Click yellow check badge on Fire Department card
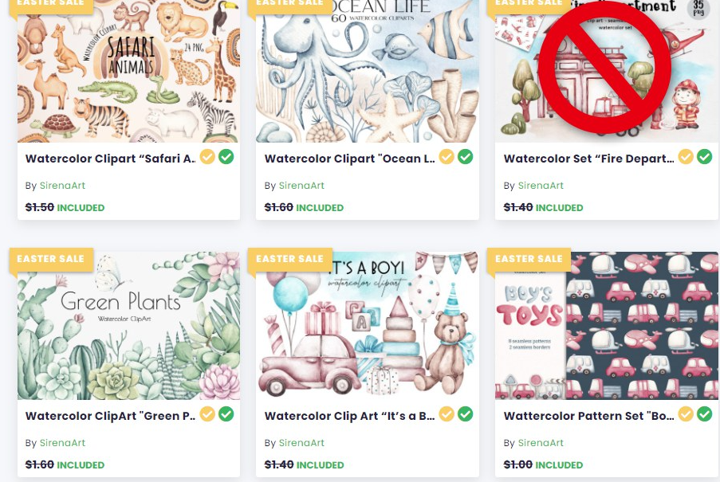720x482 pixels. pos(686,157)
